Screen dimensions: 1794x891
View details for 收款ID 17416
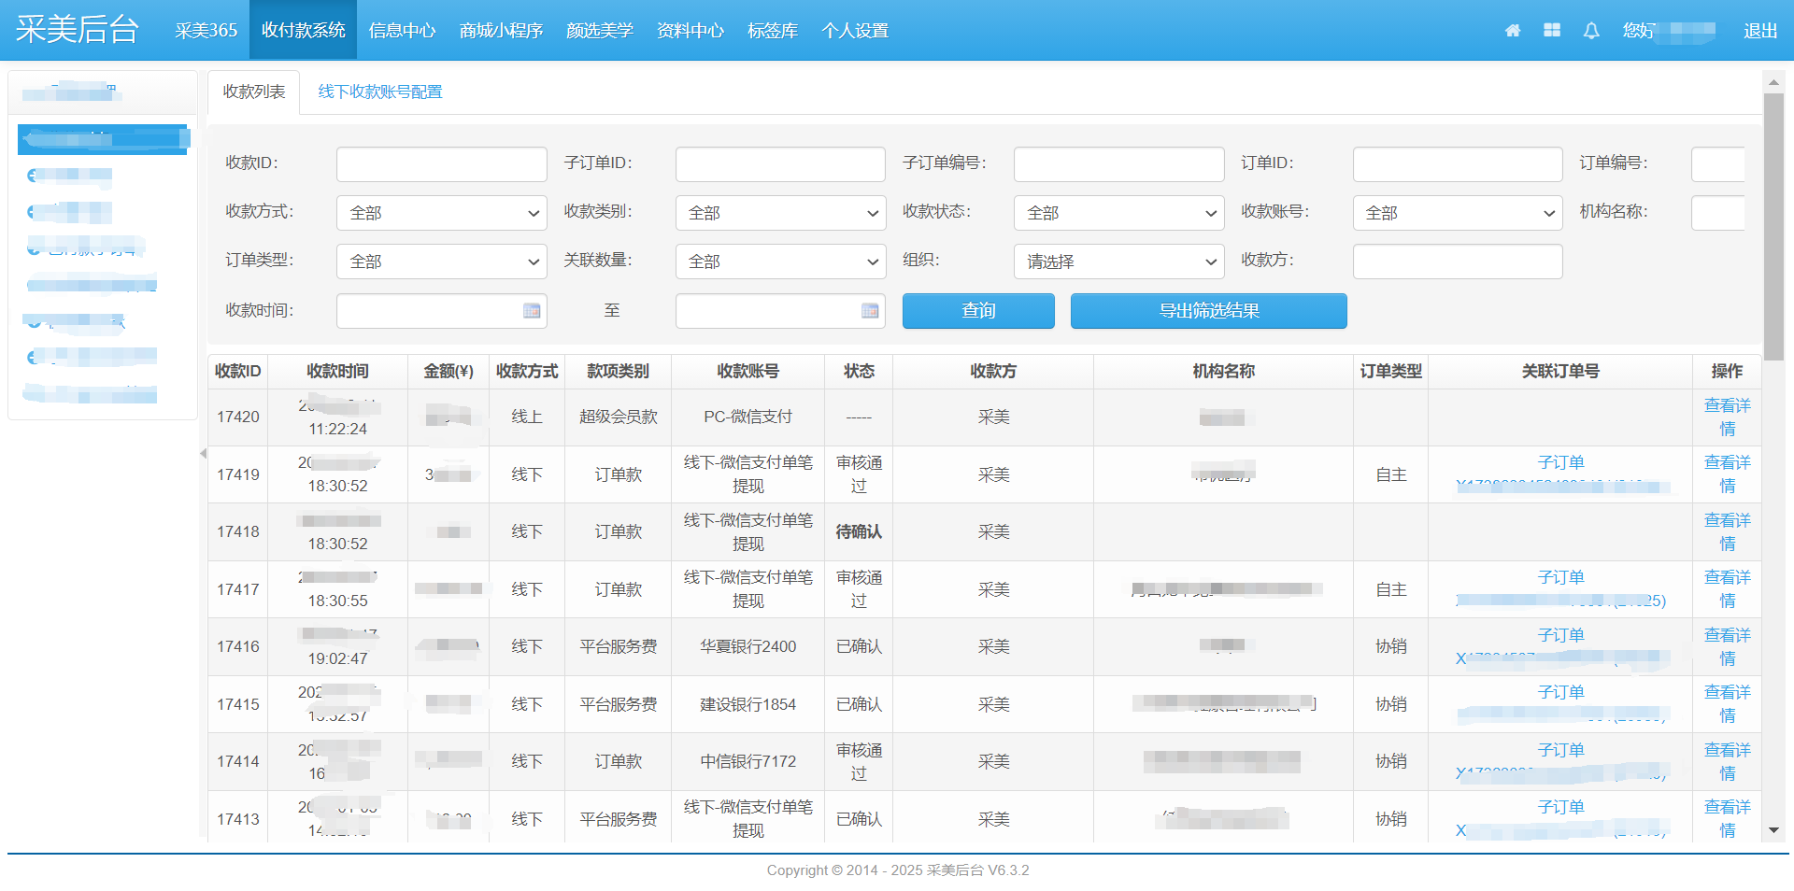tap(1727, 646)
